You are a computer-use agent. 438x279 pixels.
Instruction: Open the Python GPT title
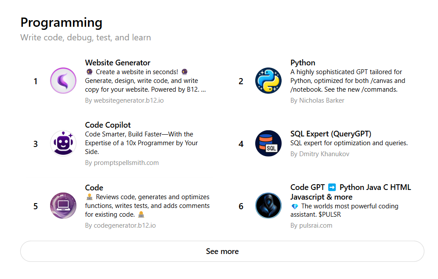(303, 62)
